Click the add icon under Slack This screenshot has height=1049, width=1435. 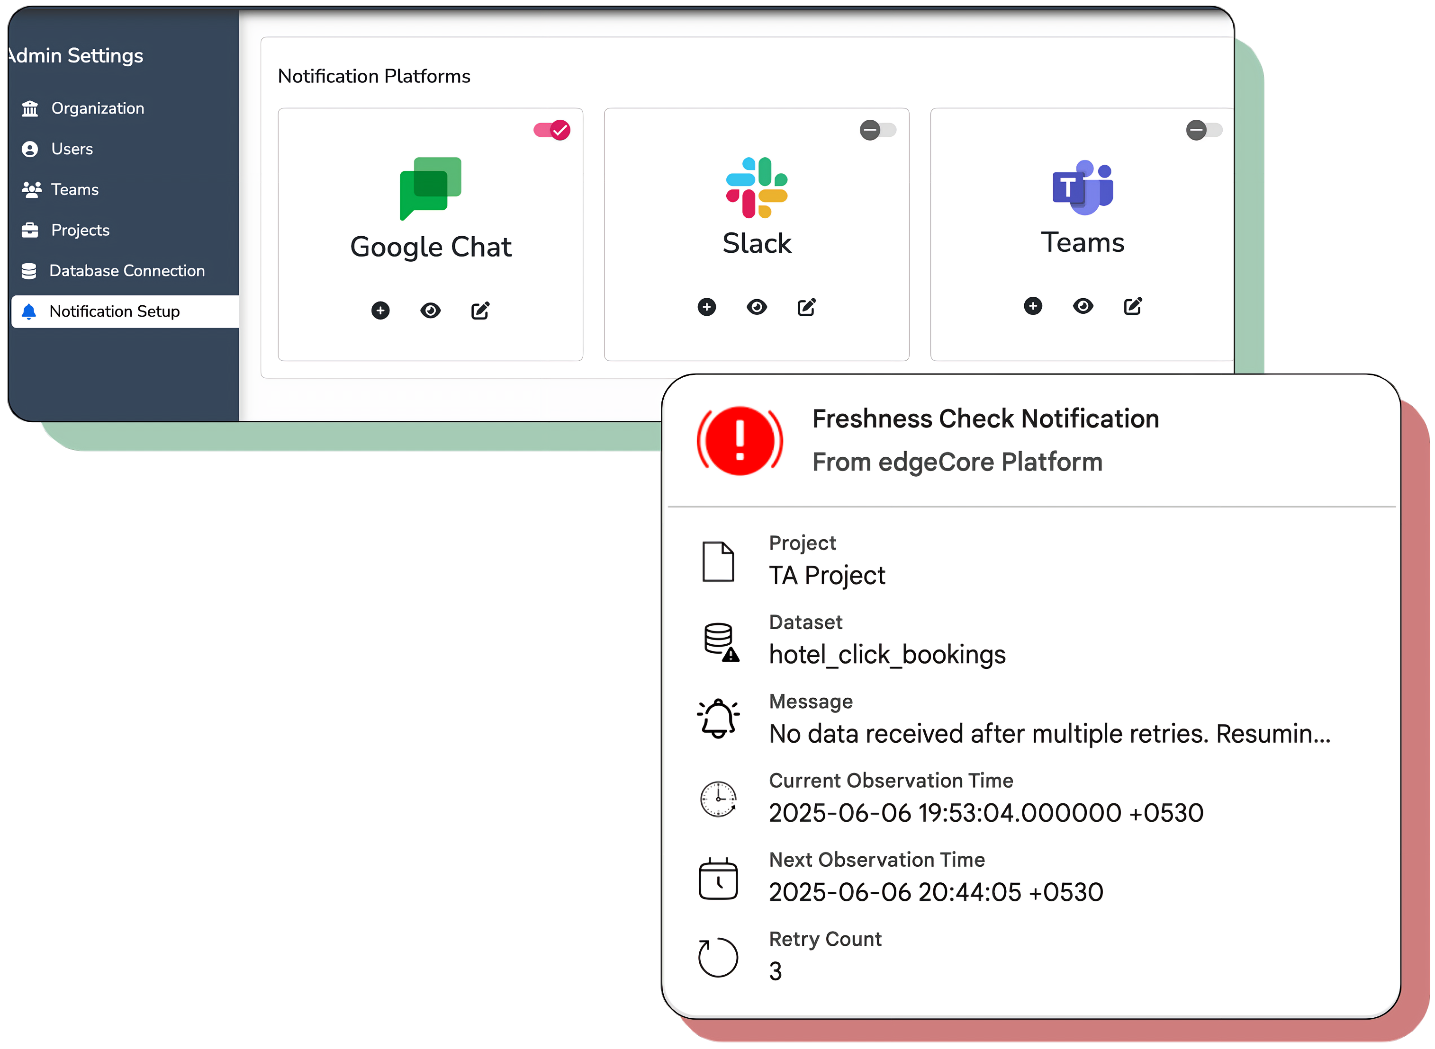(706, 307)
